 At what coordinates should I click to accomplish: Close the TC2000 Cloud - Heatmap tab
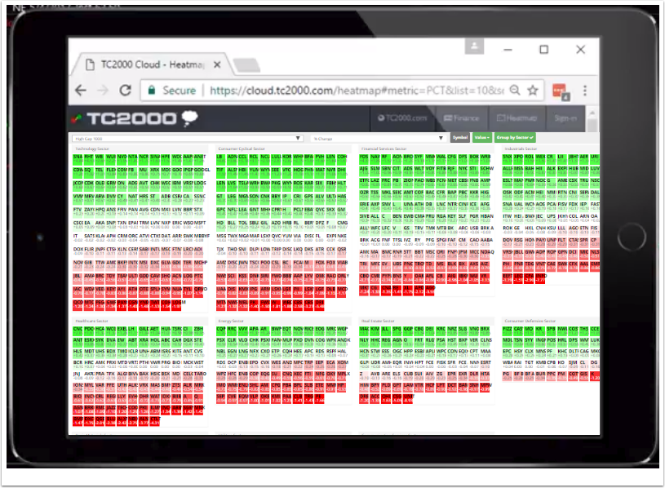click(217, 64)
